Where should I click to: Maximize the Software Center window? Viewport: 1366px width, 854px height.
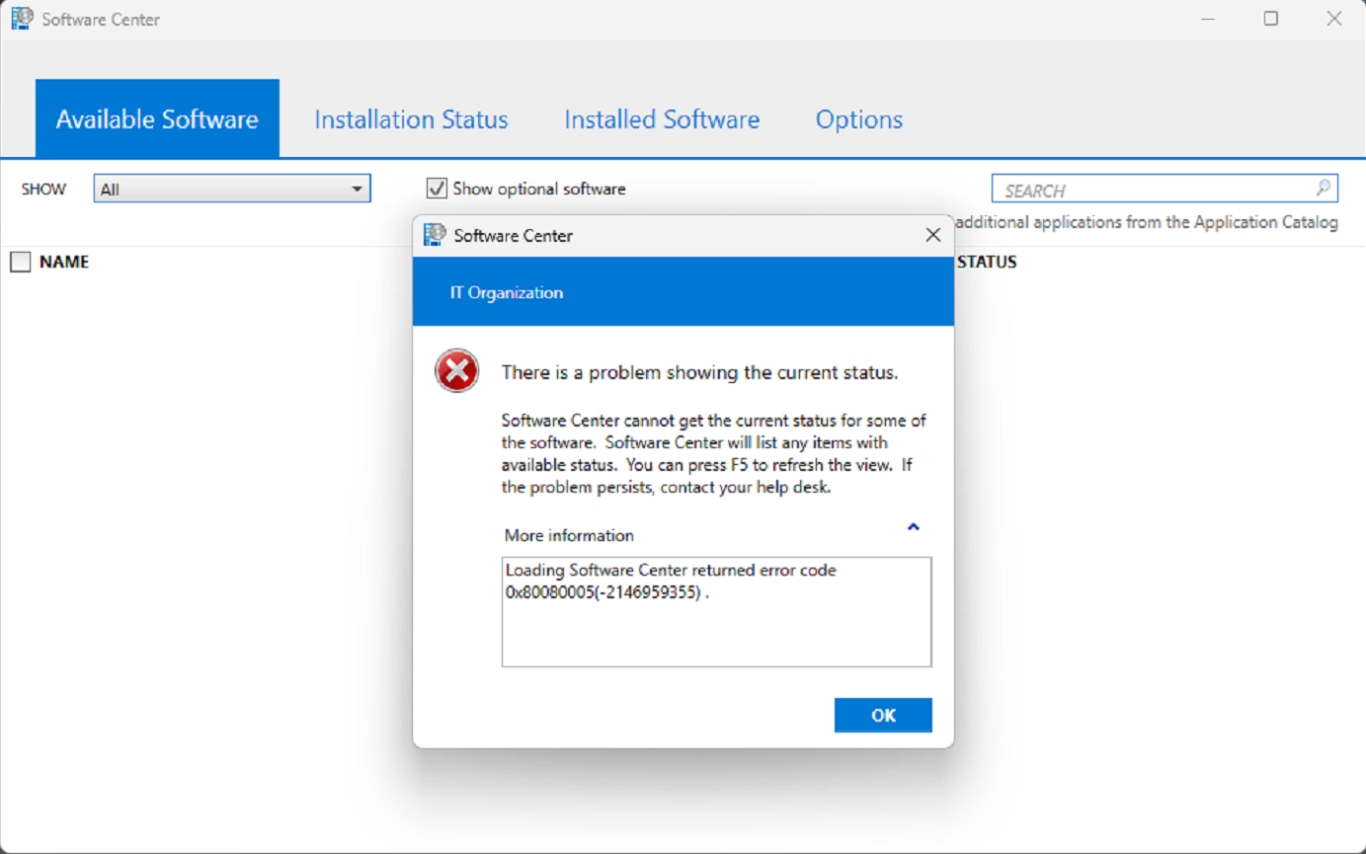(1271, 19)
